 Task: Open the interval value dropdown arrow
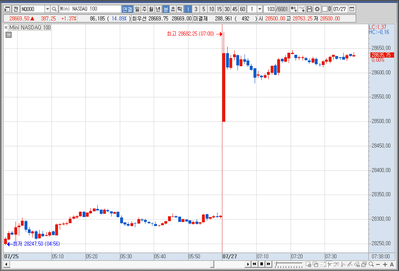(x=260, y=9)
